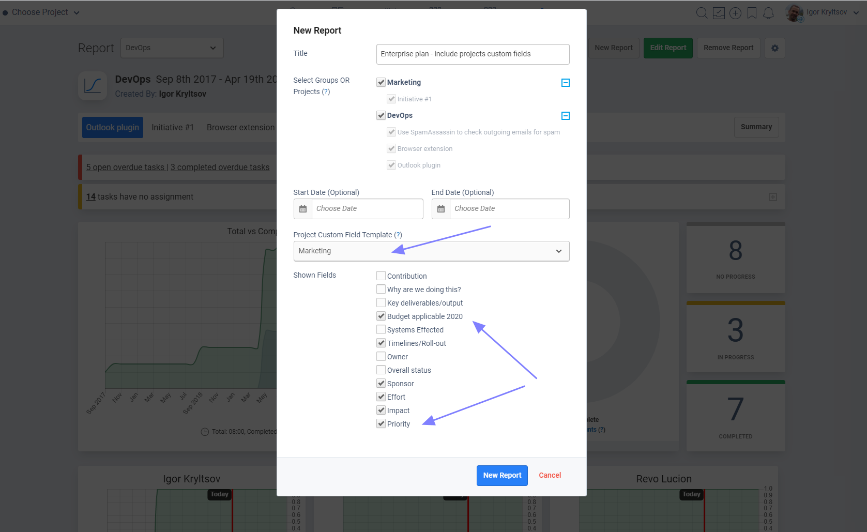Click the End Date calendar icon
Image resolution: width=867 pixels, height=532 pixels.
point(441,209)
